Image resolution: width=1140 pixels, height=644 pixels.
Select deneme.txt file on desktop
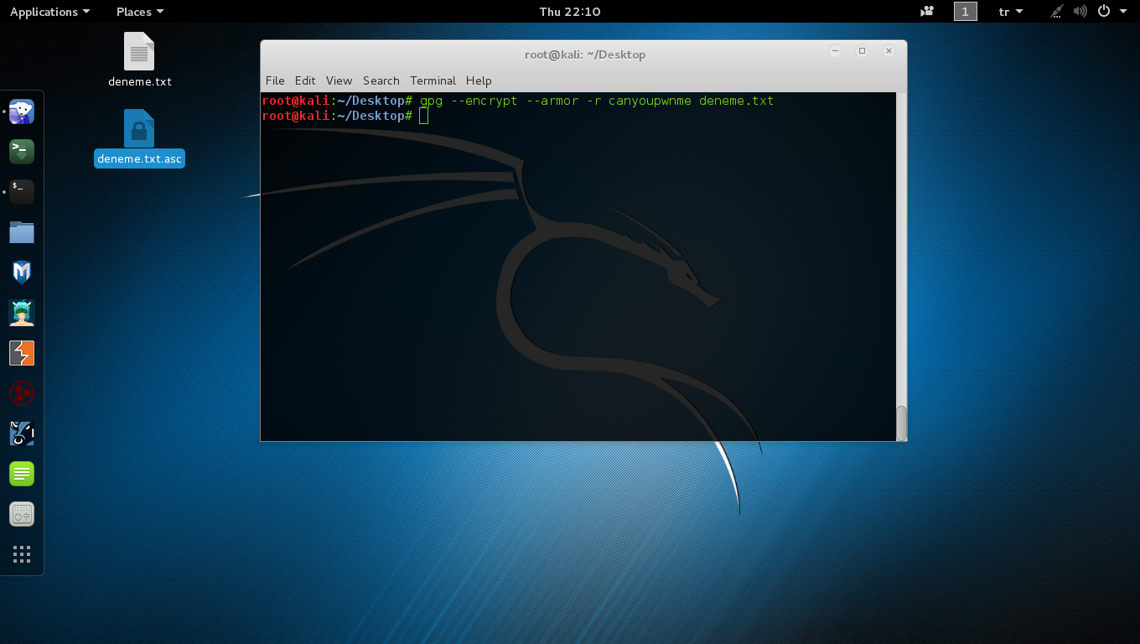pyautogui.click(x=139, y=60)
